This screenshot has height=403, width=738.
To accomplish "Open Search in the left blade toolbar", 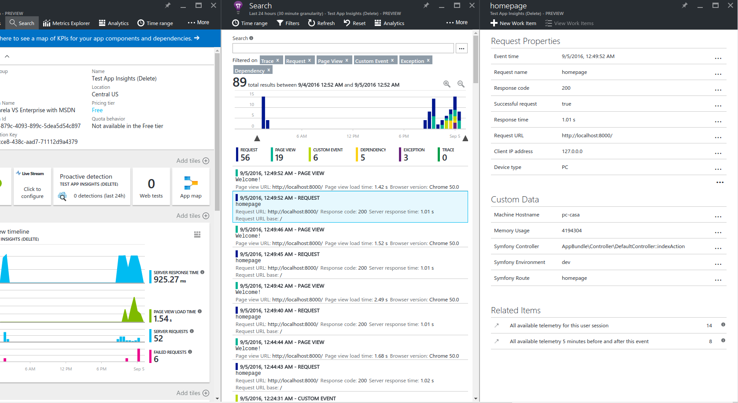I will pyautogui.click(x=22, y=23).
